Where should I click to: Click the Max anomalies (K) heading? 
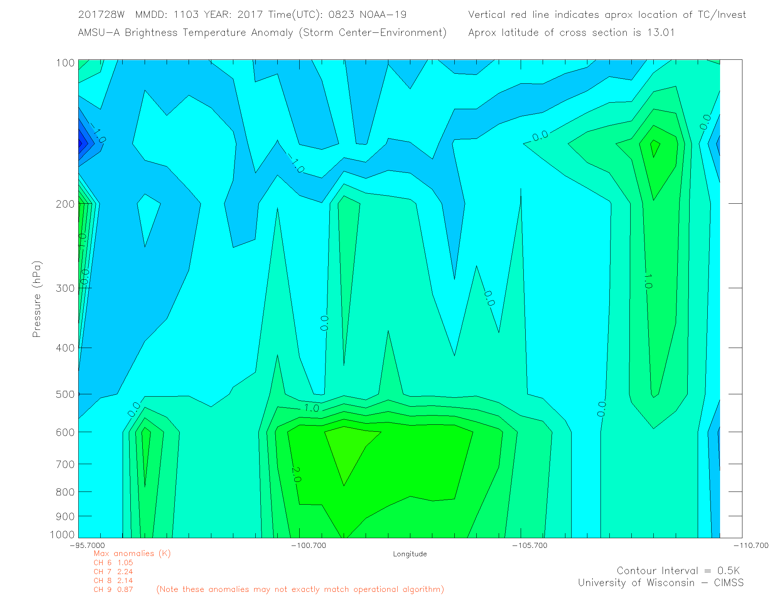(132, 554)
